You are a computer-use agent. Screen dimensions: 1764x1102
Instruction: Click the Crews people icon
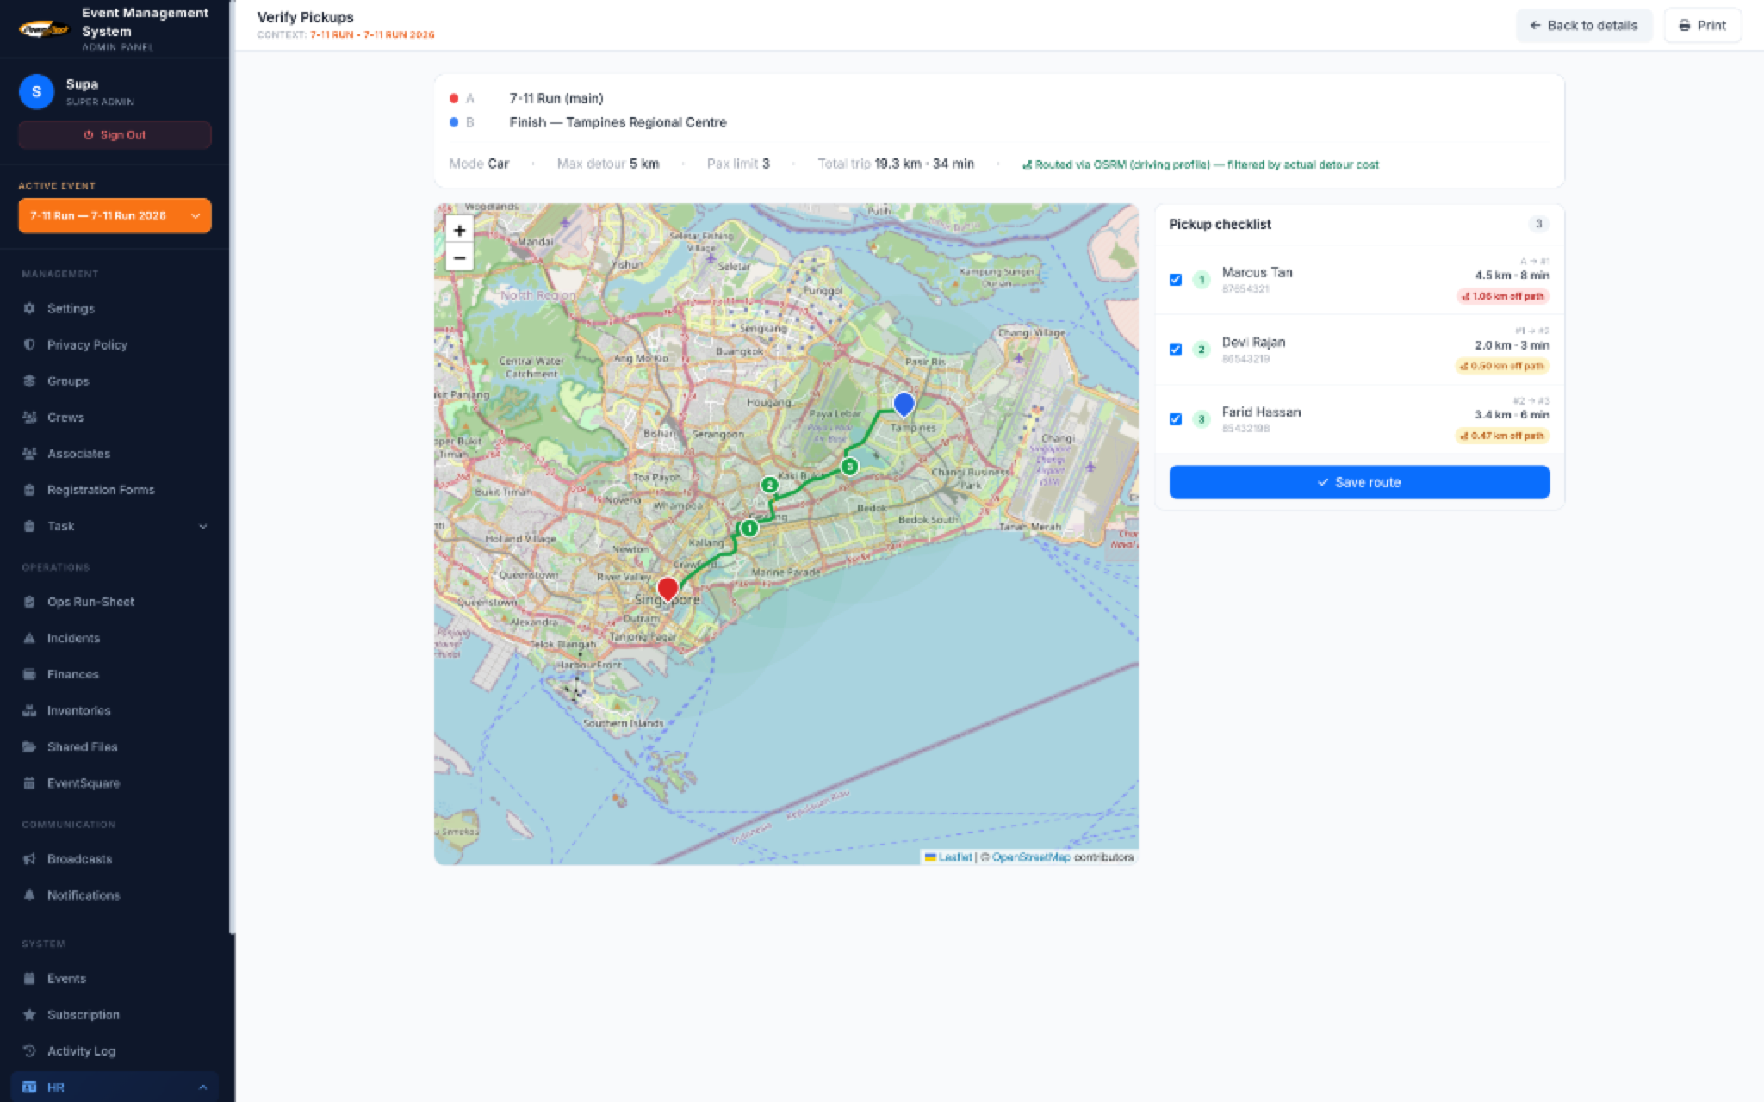click(29, 417)
